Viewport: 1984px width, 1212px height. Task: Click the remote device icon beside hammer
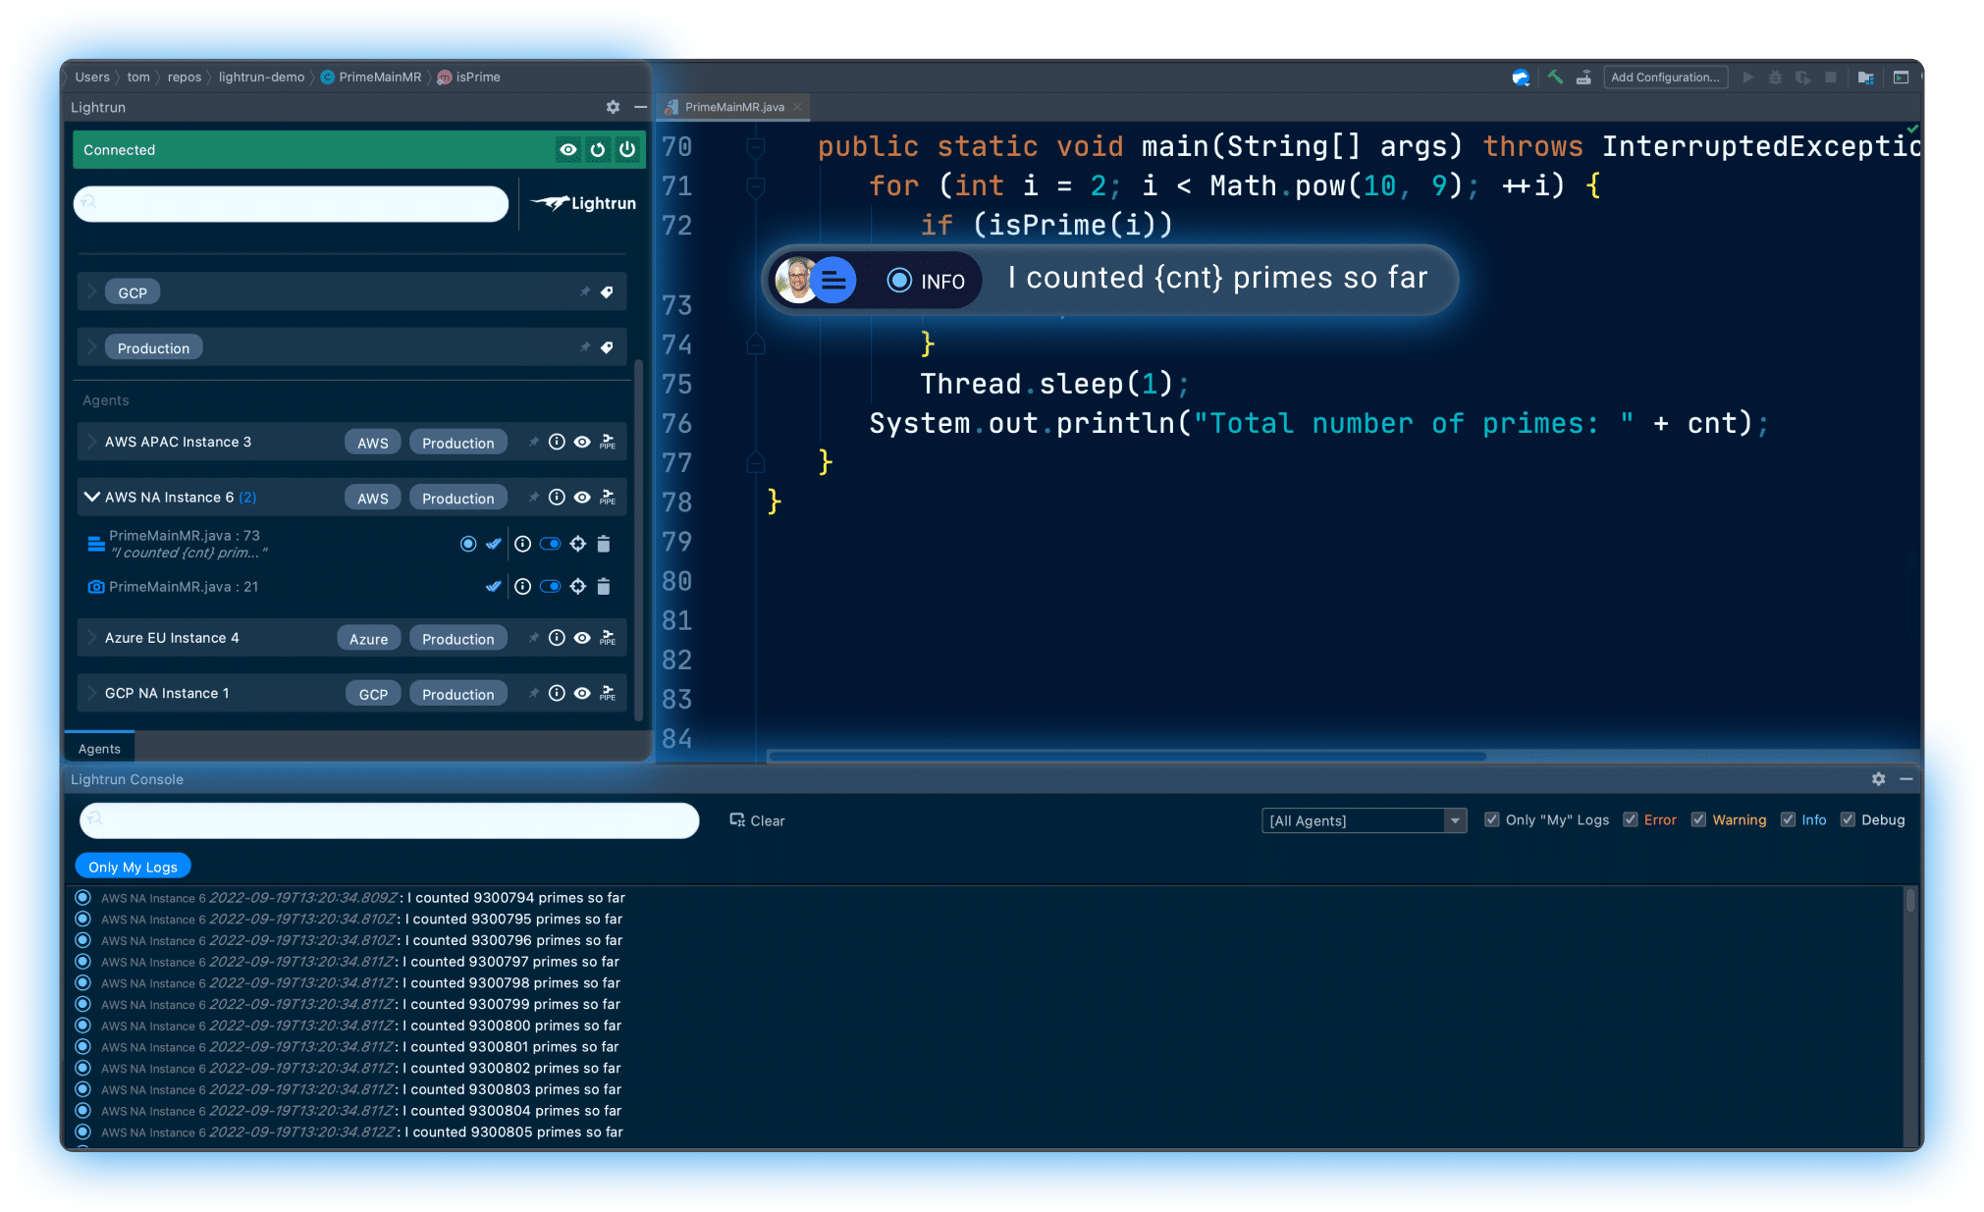click(1583, 77)
